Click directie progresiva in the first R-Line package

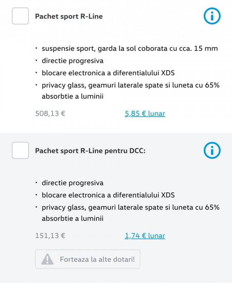72,61
